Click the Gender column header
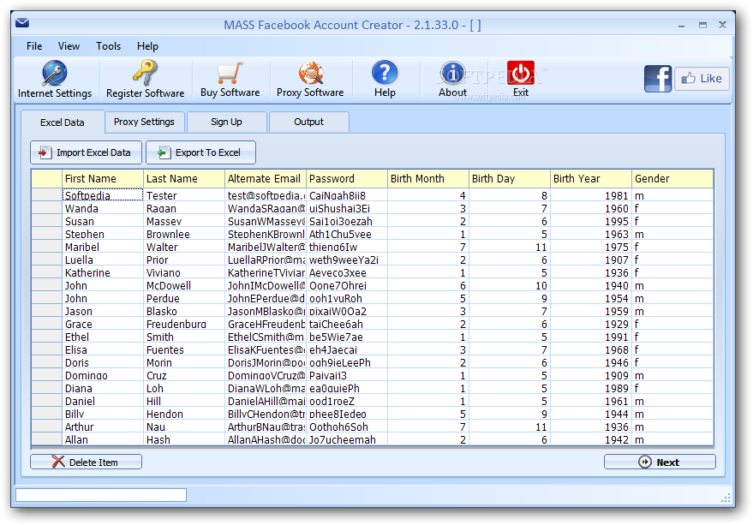Viewport: 753px width, 525px height. 672,179
